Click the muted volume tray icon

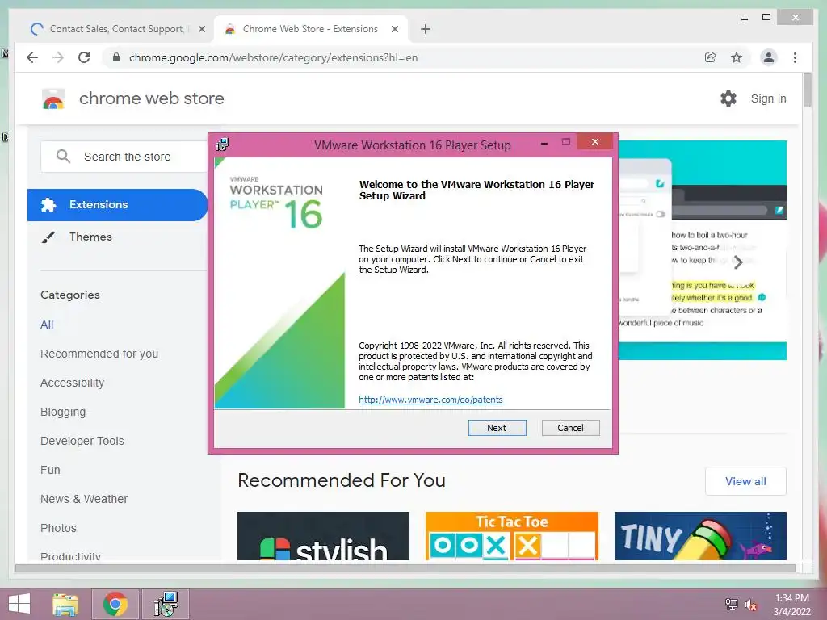750,604
